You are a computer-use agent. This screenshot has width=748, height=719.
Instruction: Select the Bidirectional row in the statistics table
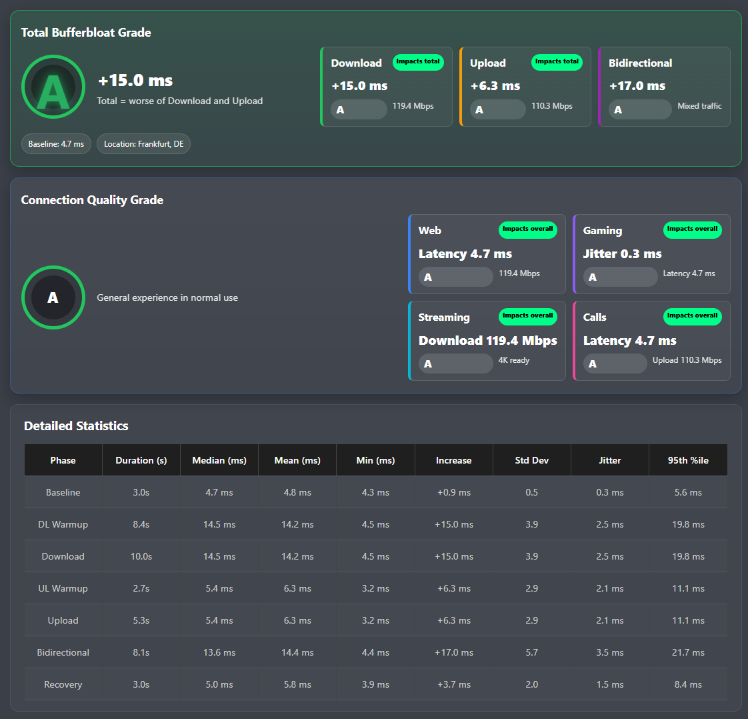pyautogui.click(x=376, y=652)
